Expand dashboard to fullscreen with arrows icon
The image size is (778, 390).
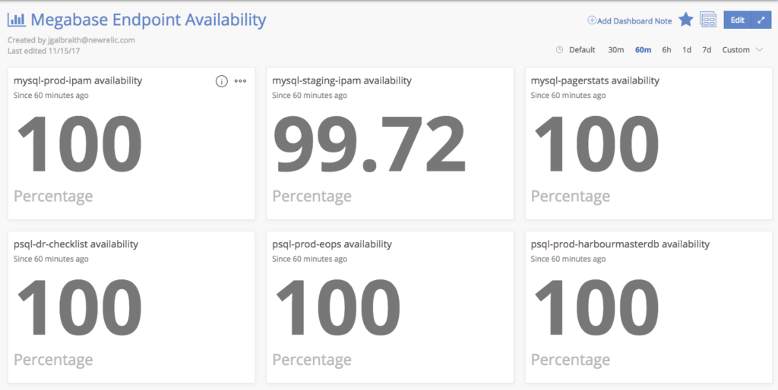pyautogui.click(x=761, y=20)
